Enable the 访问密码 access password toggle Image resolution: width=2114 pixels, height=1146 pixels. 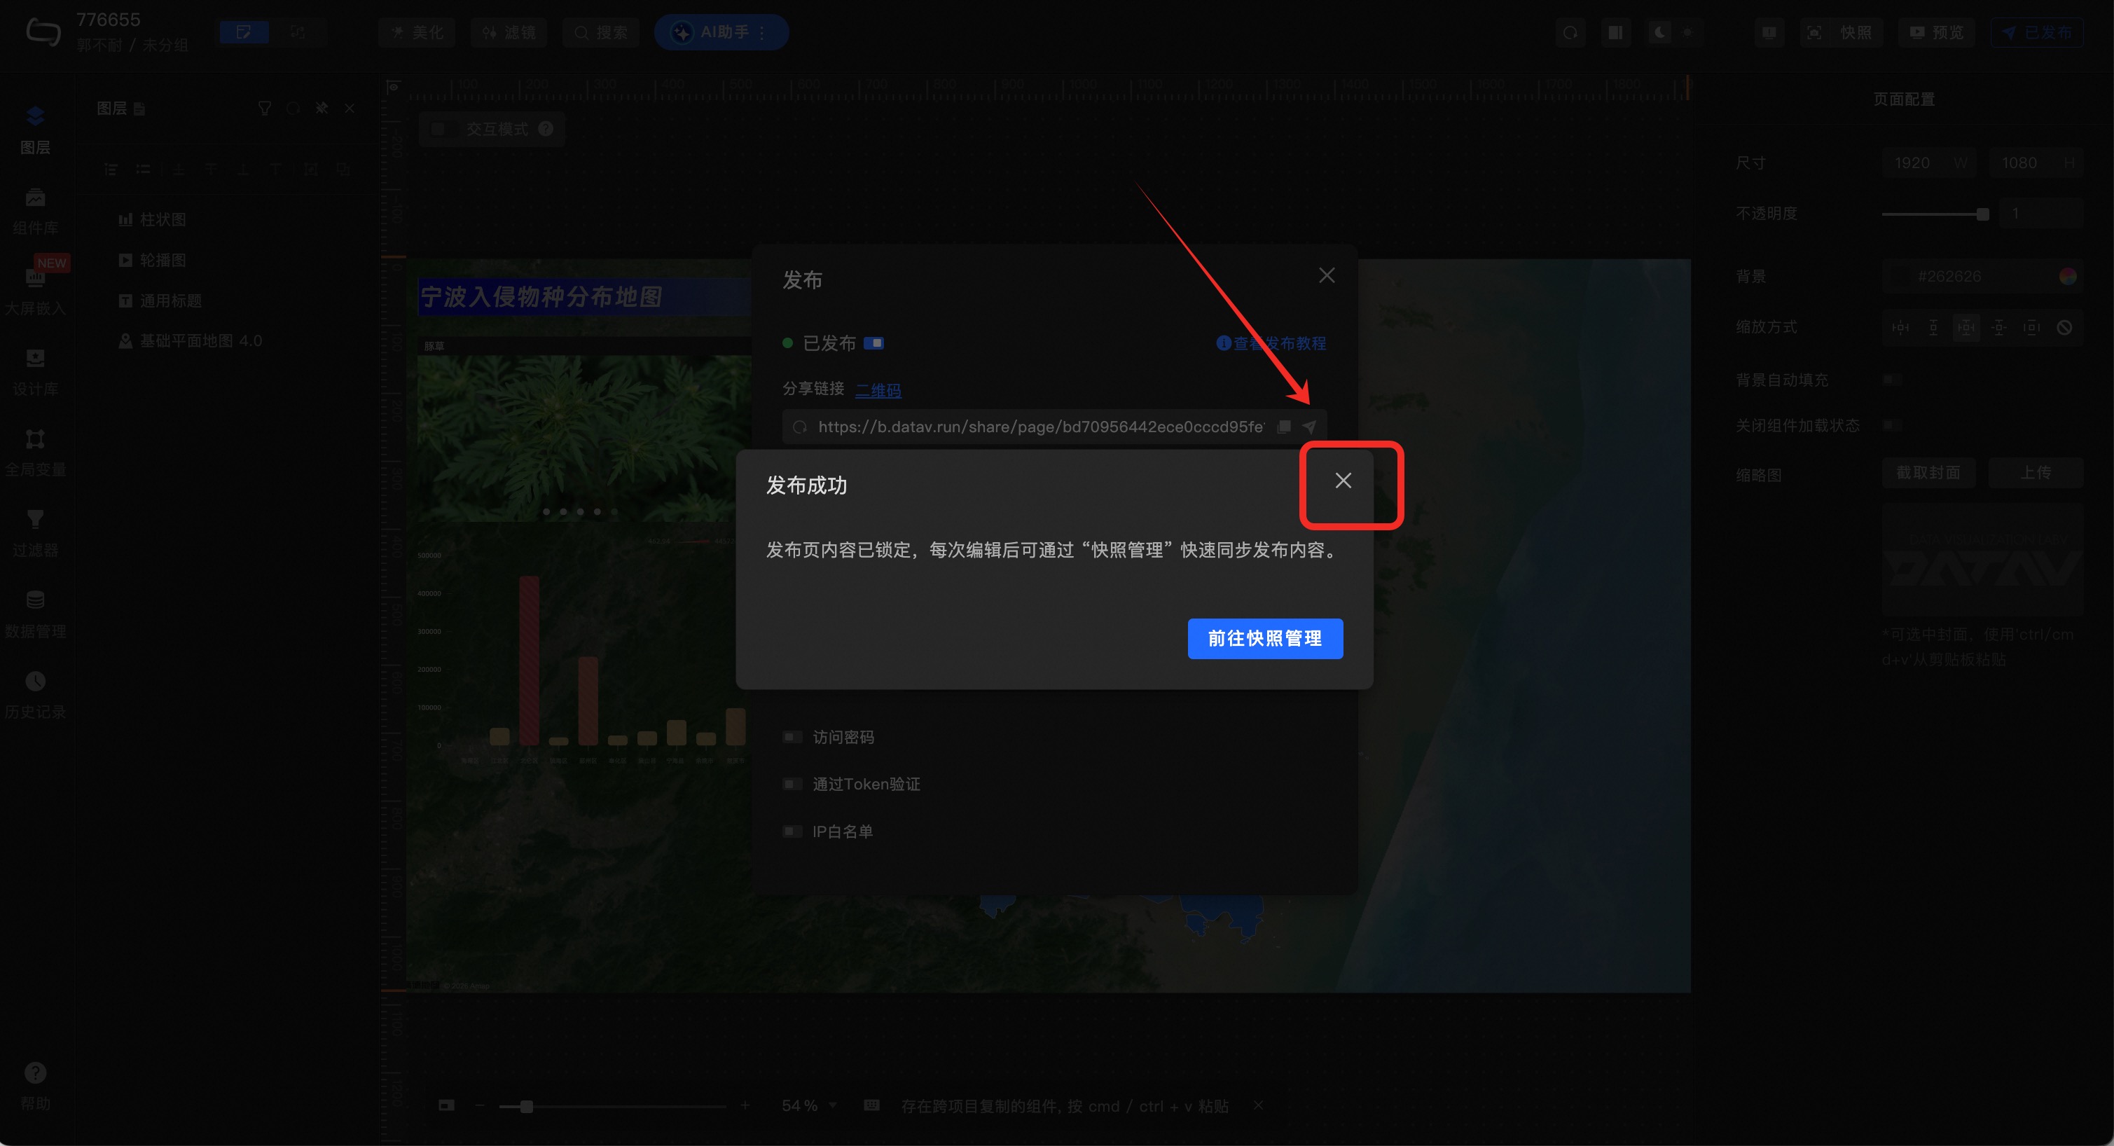[792, 737]
